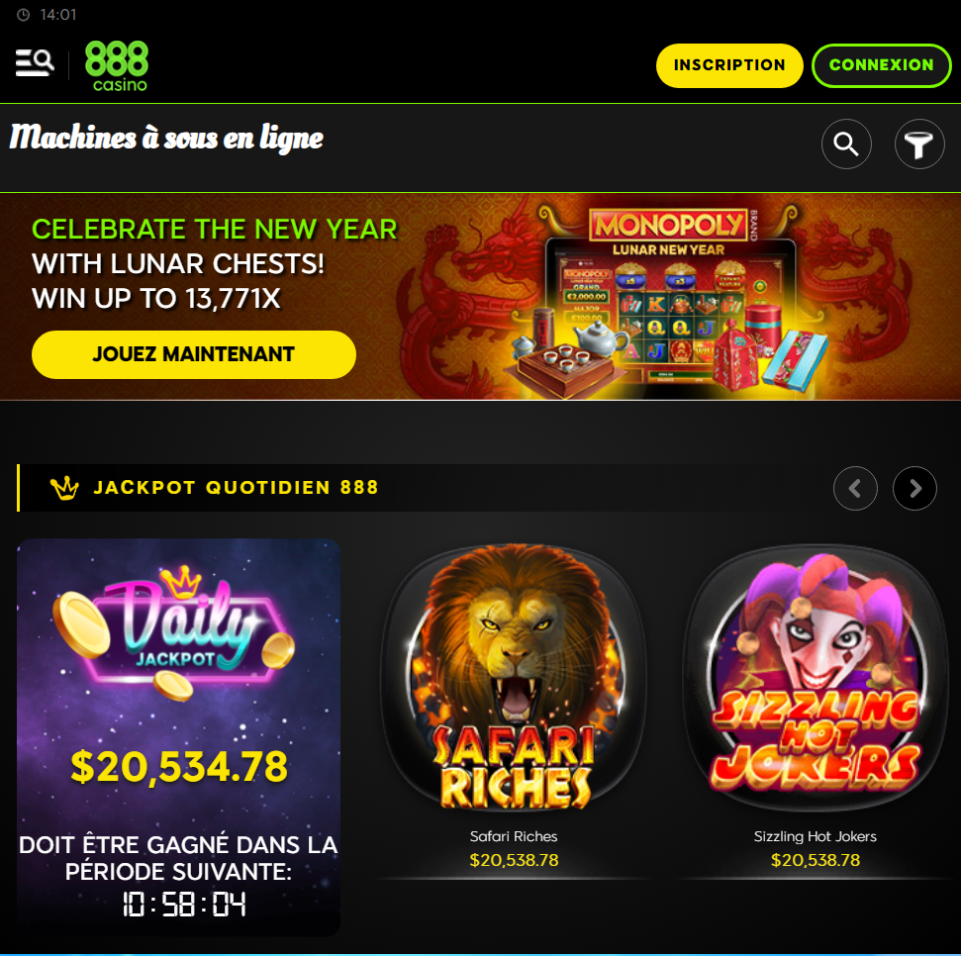961x956 pixels.
Task: Open the search magnifier icon
Action: point(846,144)
